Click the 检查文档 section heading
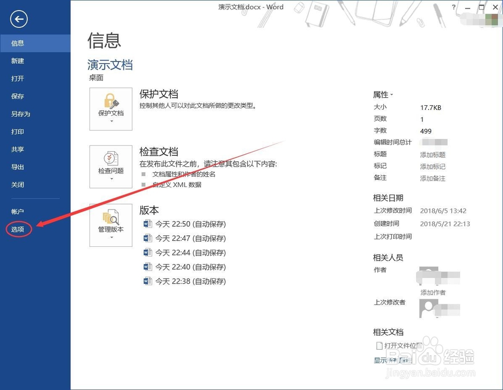This screenshot has height=390, width=503. coord(158,152)
